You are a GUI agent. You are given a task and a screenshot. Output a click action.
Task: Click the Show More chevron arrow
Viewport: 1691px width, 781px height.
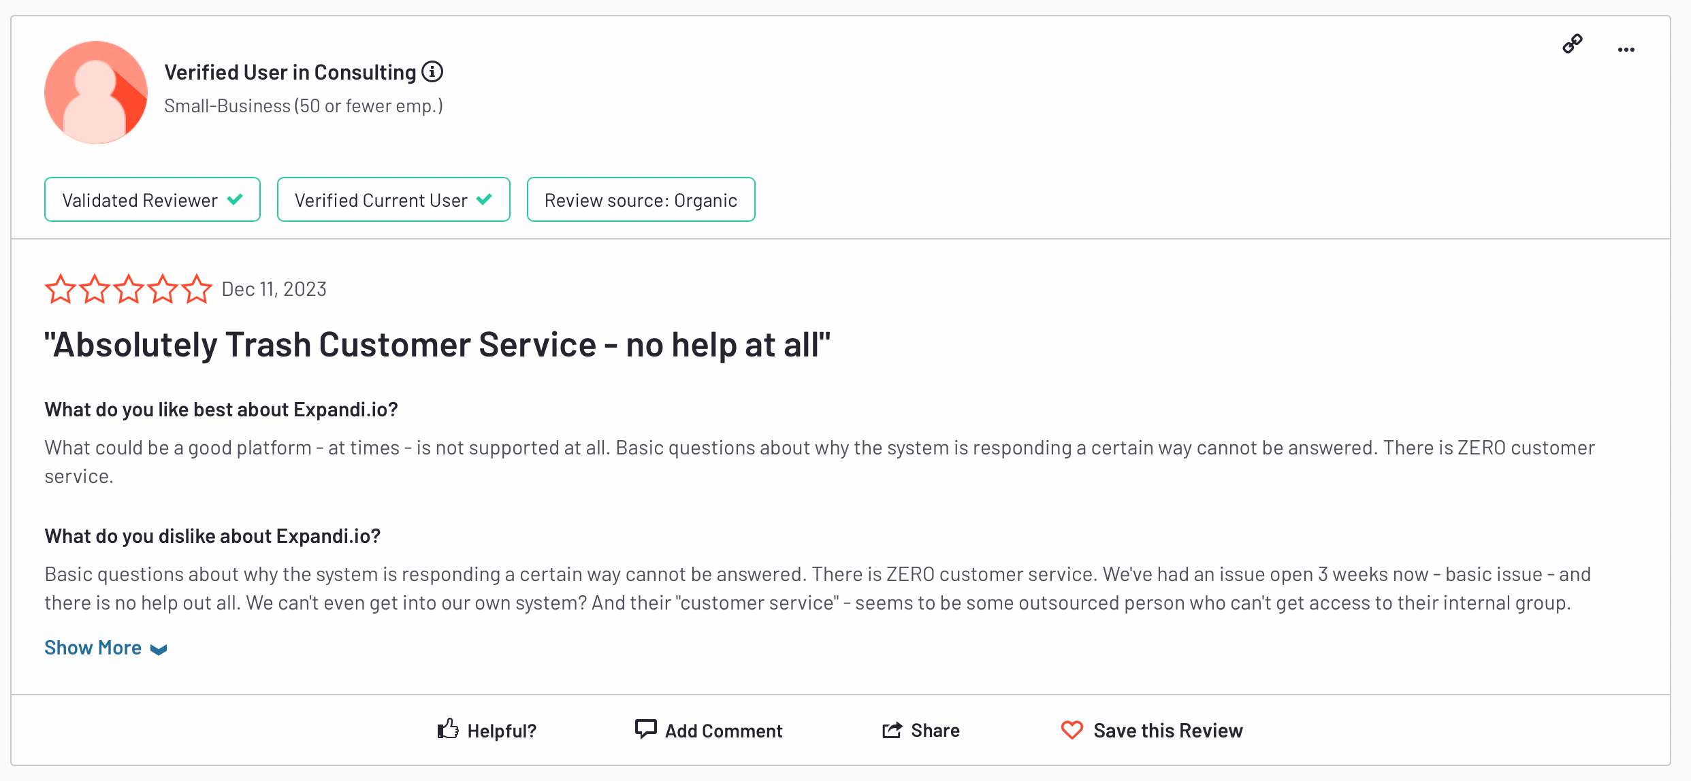point(159,650)
